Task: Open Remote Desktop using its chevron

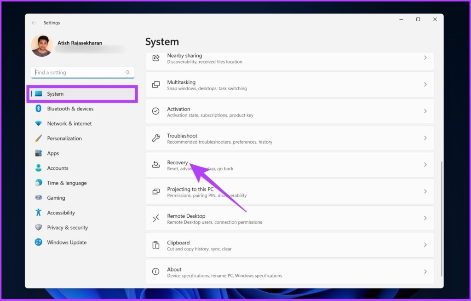Action: click(x=425, y=218)
